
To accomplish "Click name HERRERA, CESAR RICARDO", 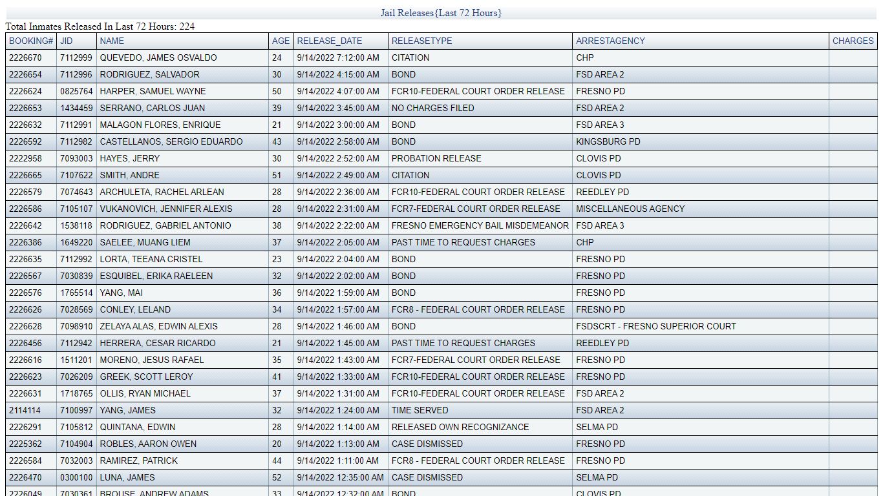I will point(158,343).
